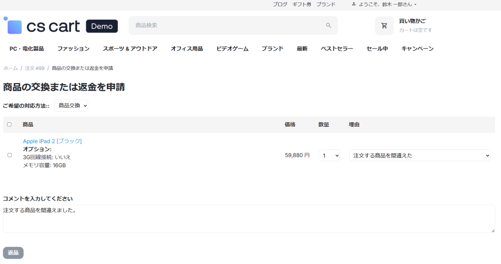Open the 最新 menu item
Screen dimensions: 501x264
click(302, 49)
